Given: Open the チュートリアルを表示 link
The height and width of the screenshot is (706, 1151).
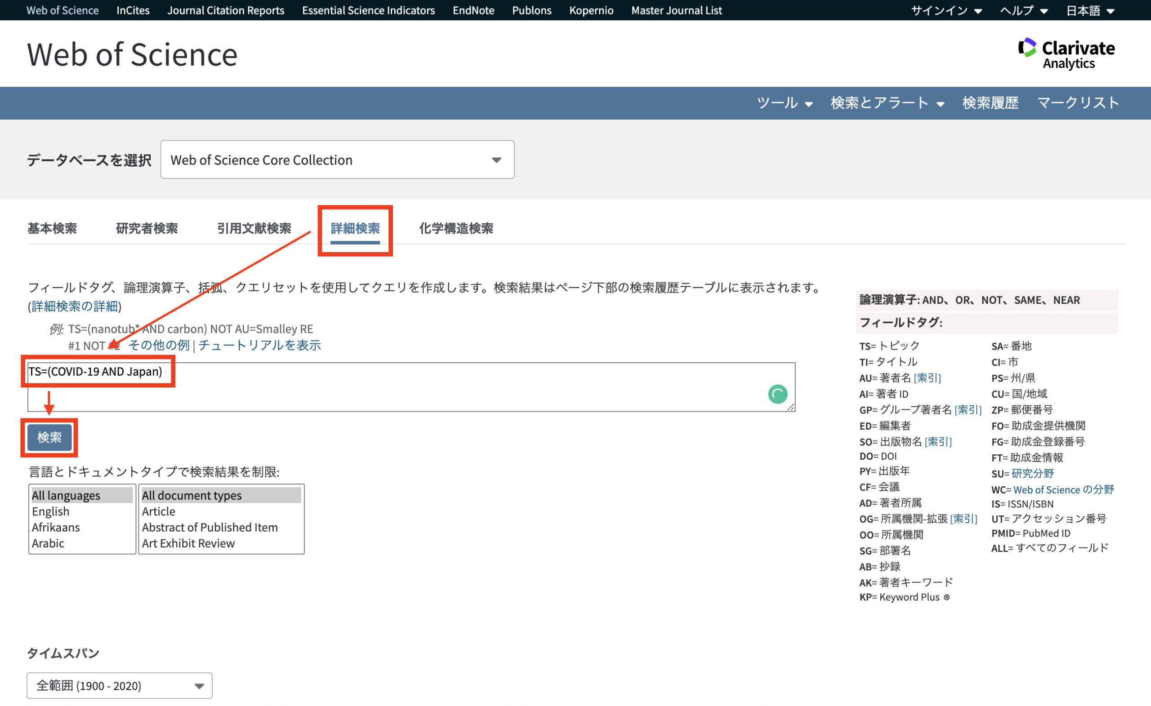Looking at the screenshot, I should point(260,346).
